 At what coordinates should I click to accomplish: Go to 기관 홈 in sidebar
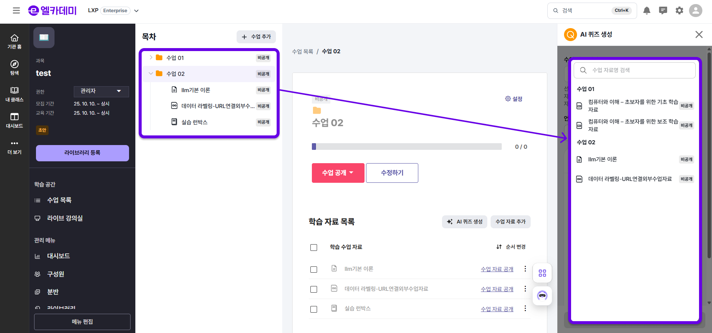14,41
